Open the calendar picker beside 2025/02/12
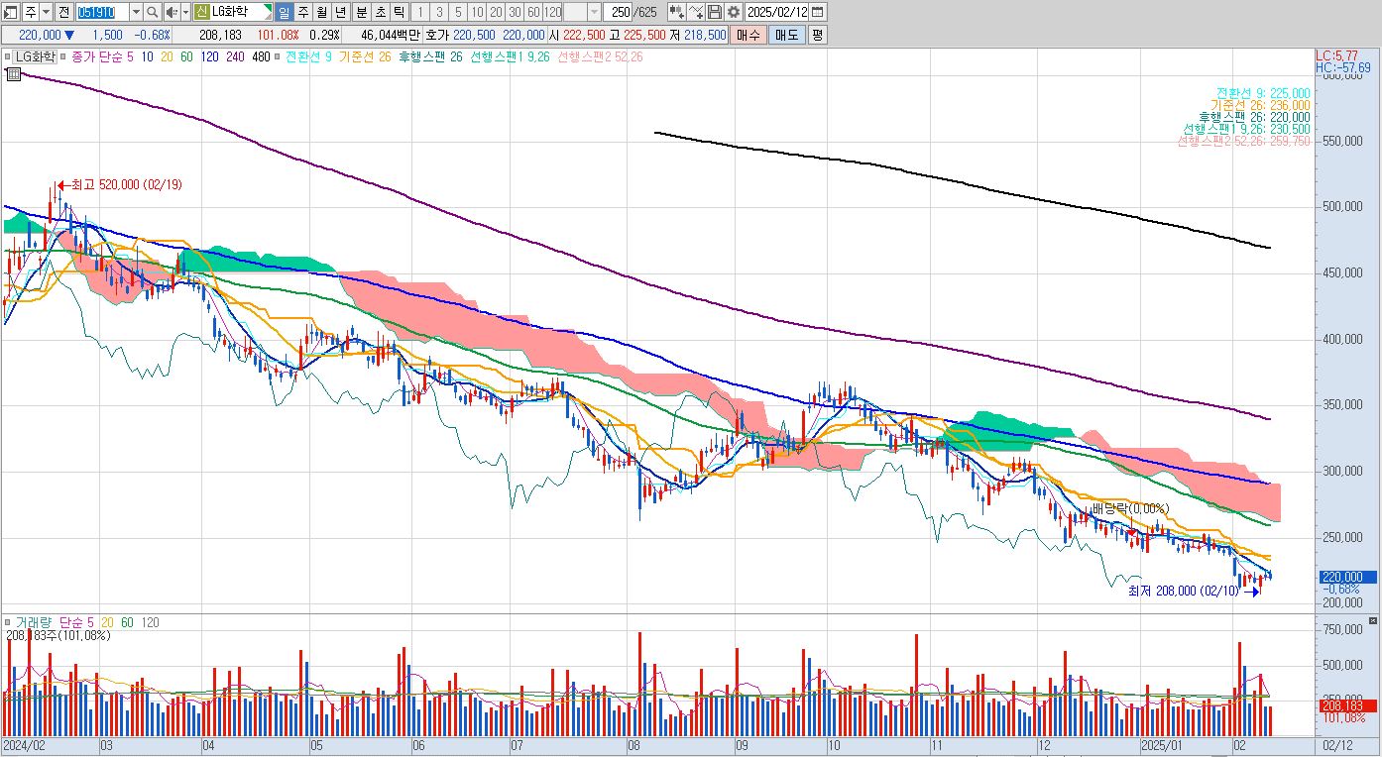Screen dimensions: 1382x757 tap(818, 12)
